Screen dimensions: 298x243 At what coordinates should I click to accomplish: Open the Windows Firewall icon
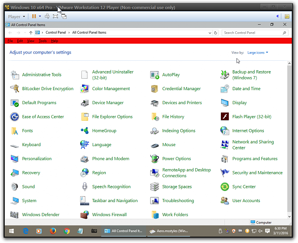(85, 214)
